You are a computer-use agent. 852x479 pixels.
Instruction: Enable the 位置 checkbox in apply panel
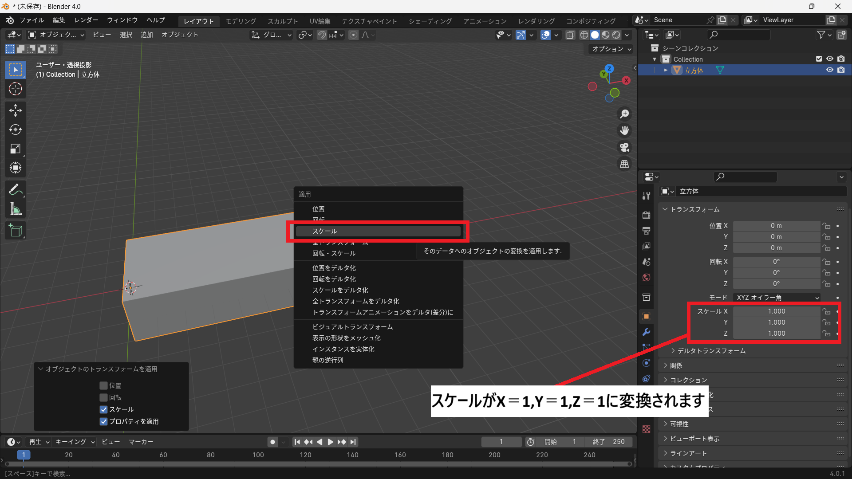[103, 385]
